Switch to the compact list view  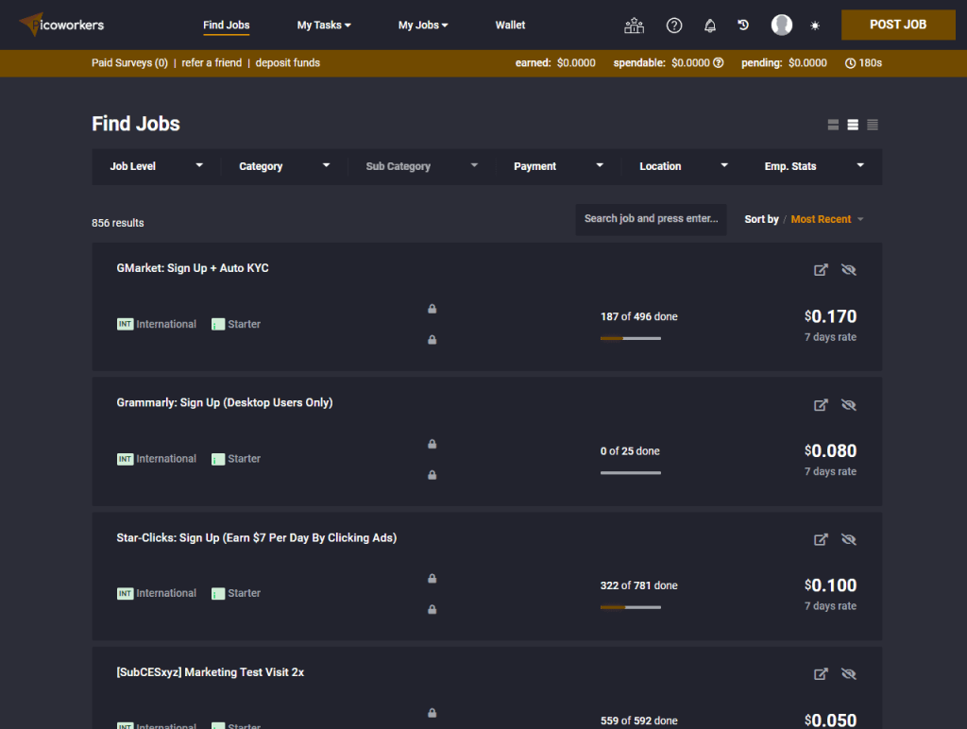pyautogui.click(x=872, y=125)
